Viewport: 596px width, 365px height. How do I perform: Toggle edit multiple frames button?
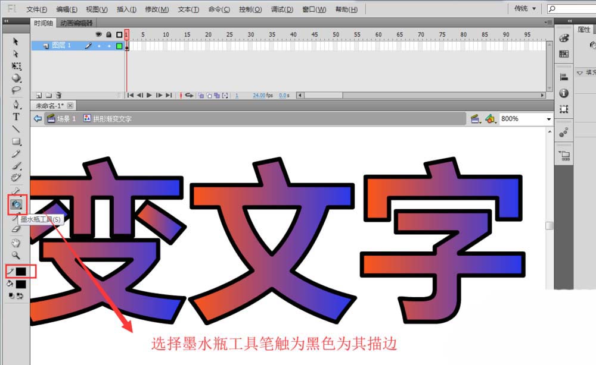point(217,96)
